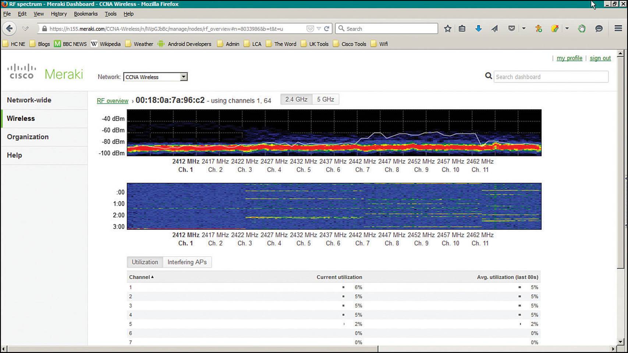Viewport: 628px width, 353px height.
Task: Open the my profile link
Action: tap(570, 58)
